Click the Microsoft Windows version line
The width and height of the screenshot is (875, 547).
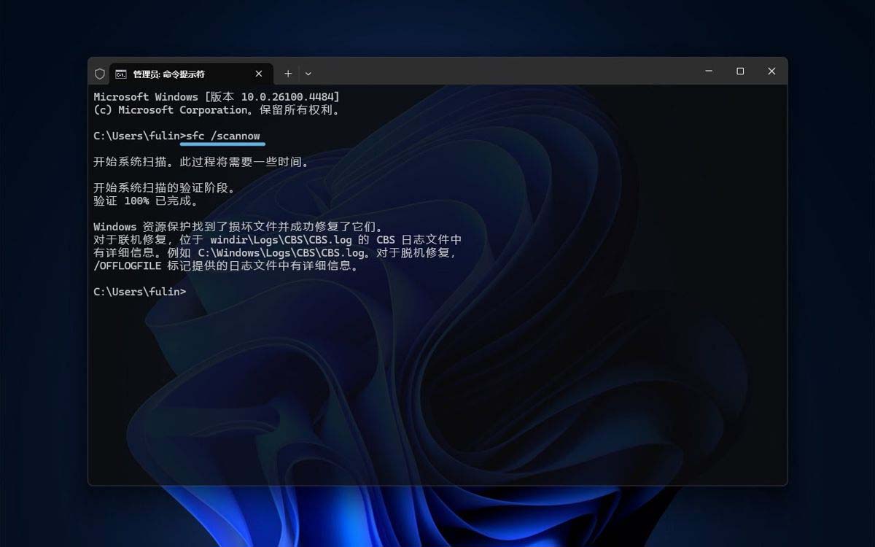click(x=217, y=96)
